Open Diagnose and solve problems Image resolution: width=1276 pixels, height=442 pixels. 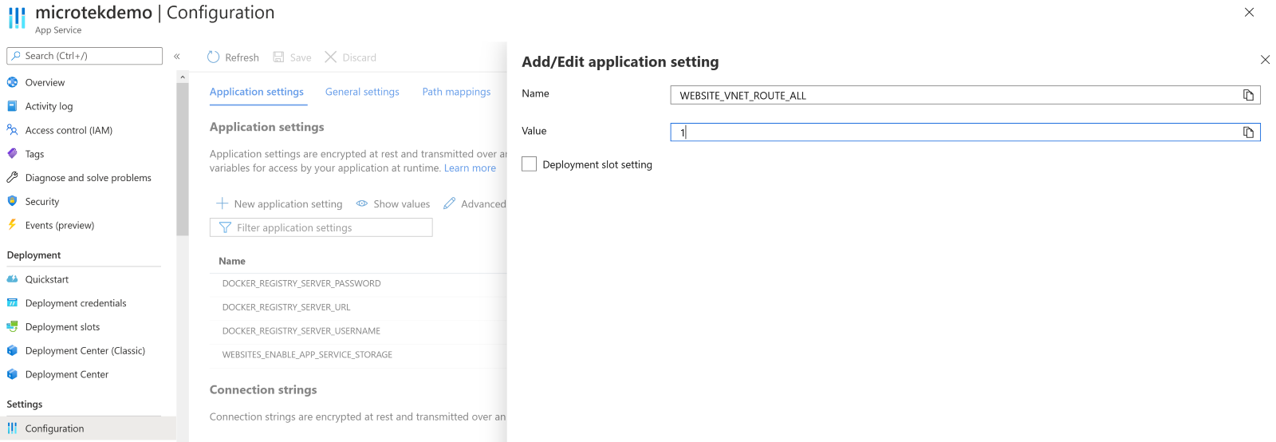(x=88, y=178)
